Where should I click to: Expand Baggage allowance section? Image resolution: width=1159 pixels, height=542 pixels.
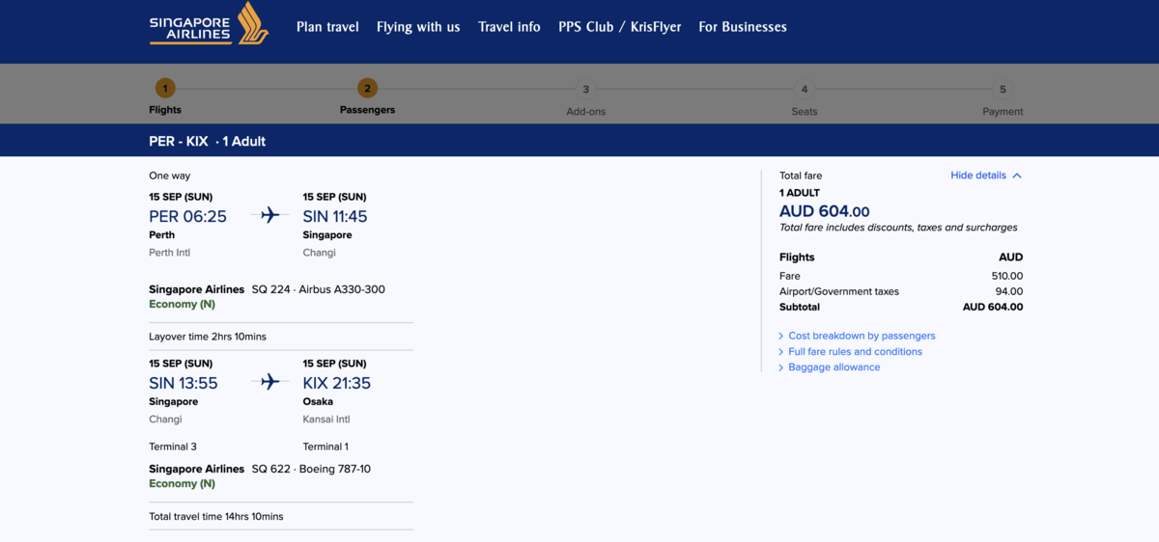(x=830, y=366)
